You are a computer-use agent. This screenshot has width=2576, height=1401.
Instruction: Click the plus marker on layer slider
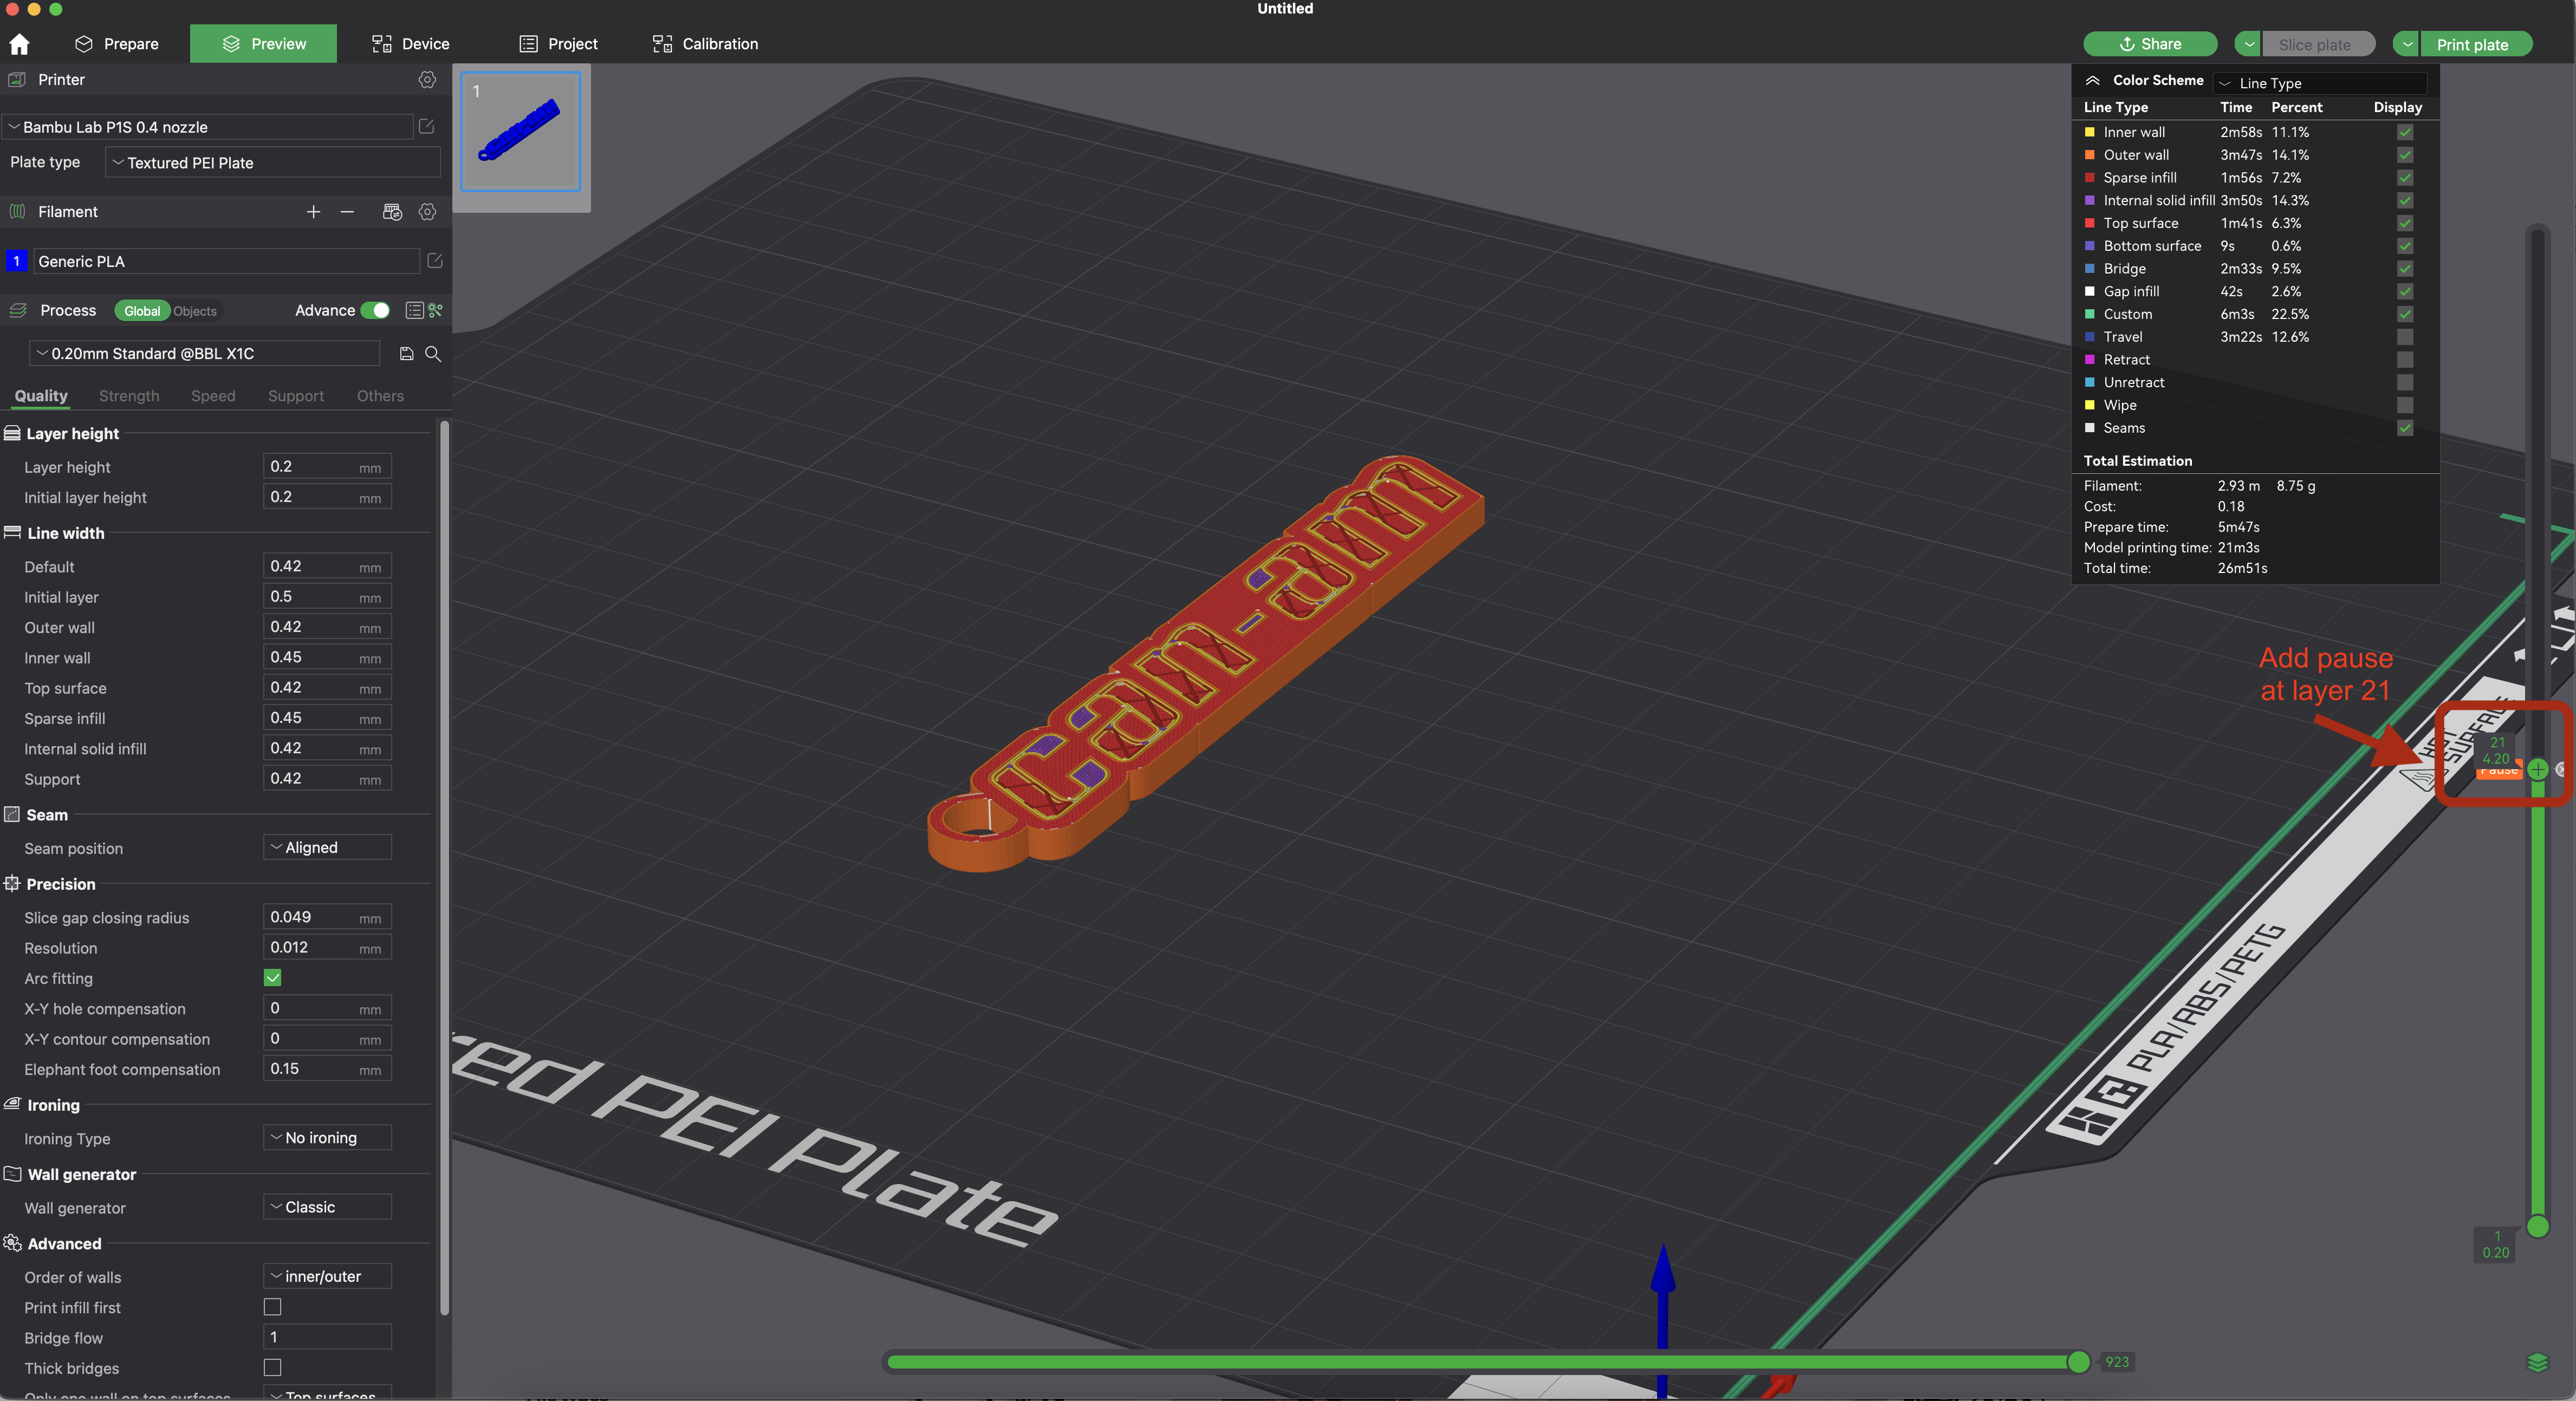coord(2537,769)
